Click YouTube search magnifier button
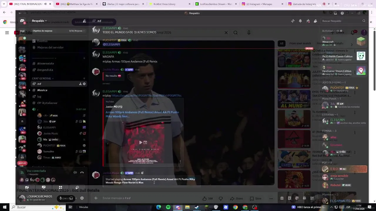This screenshot has height=211, width=376. click(236, 33)
